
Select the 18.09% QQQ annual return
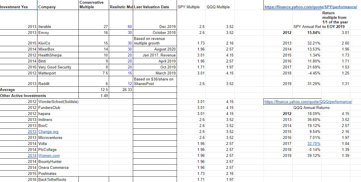pyautogui.click(x=307, y=114)
